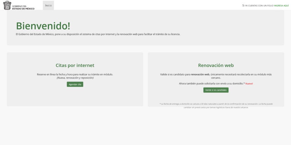The height and width of the screenshot is (145, 291).
Task: Click the Estado de México coat of arms emblem
Action: tap(7, 5)
